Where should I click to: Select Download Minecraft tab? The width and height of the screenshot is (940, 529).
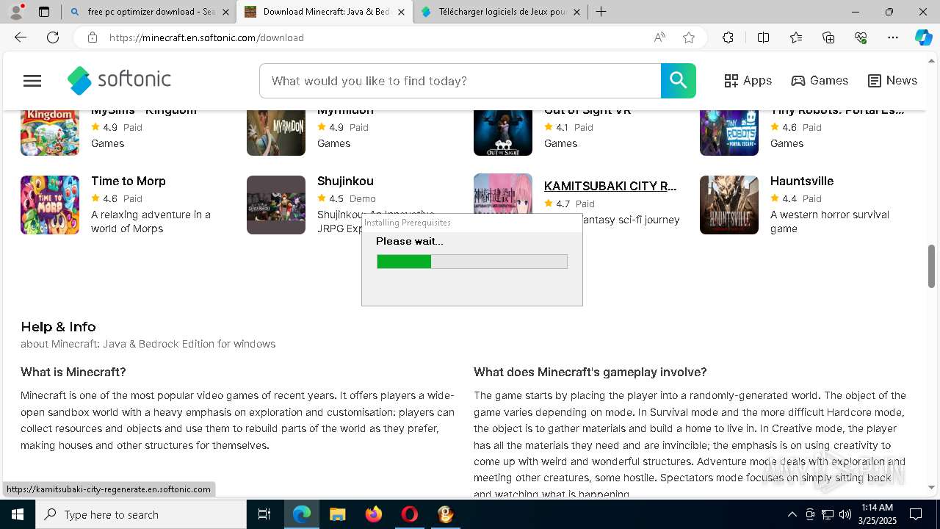coord(323,12)
